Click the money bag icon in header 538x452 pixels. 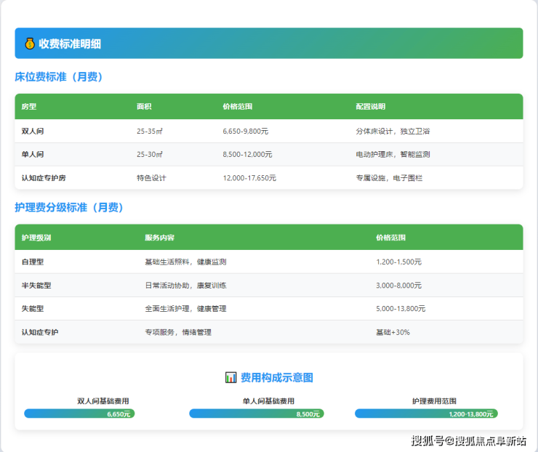coord(29,44)
